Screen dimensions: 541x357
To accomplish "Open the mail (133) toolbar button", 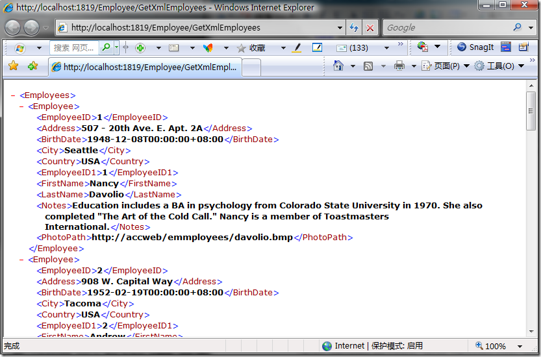I will pos(352,48).
